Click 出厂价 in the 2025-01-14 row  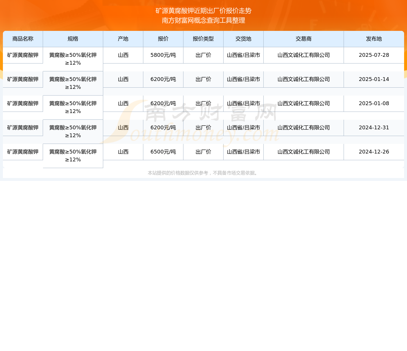203,79
